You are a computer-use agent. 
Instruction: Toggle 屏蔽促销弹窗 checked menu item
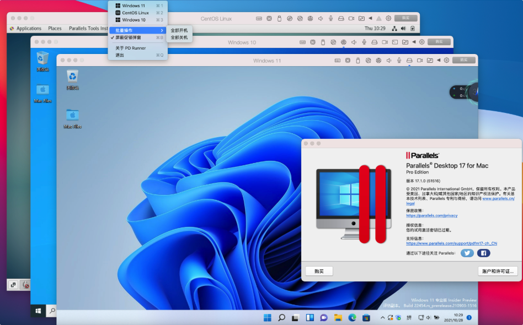[138, 37]
